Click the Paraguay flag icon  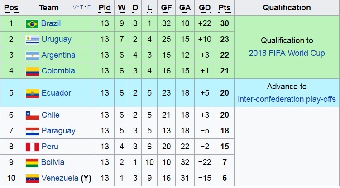32,131
